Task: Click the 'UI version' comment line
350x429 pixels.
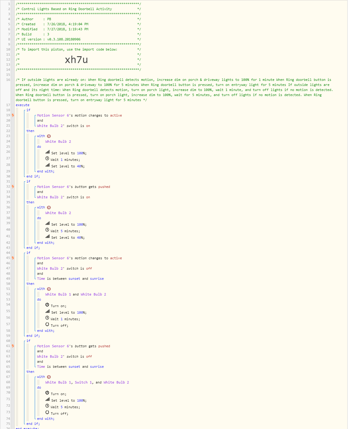Action: click(x=78, y=39)
